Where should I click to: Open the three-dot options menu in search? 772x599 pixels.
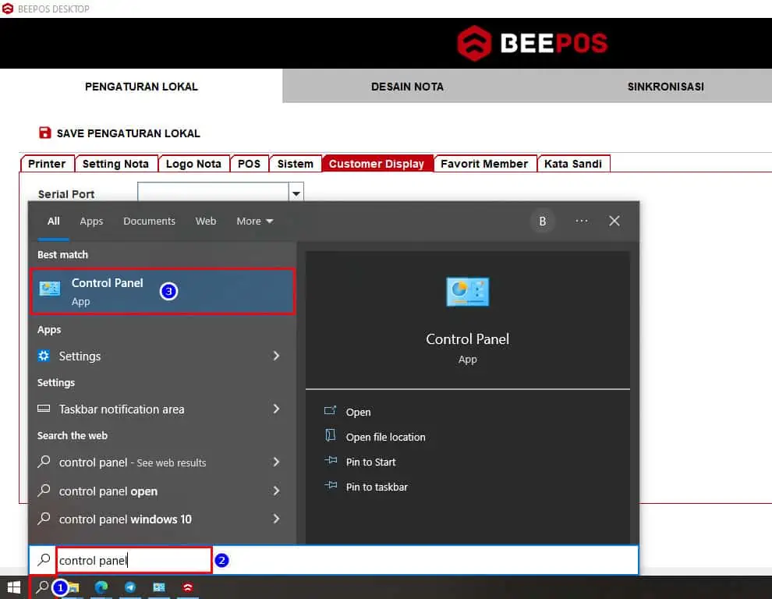coord(582,221)
